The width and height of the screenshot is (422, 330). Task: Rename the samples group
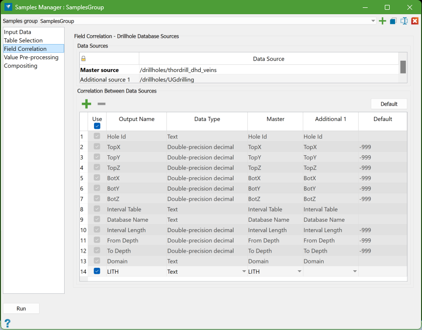tap(404, 21)
